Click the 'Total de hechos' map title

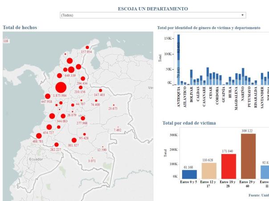pyautogui.click(x=20, y=28)
